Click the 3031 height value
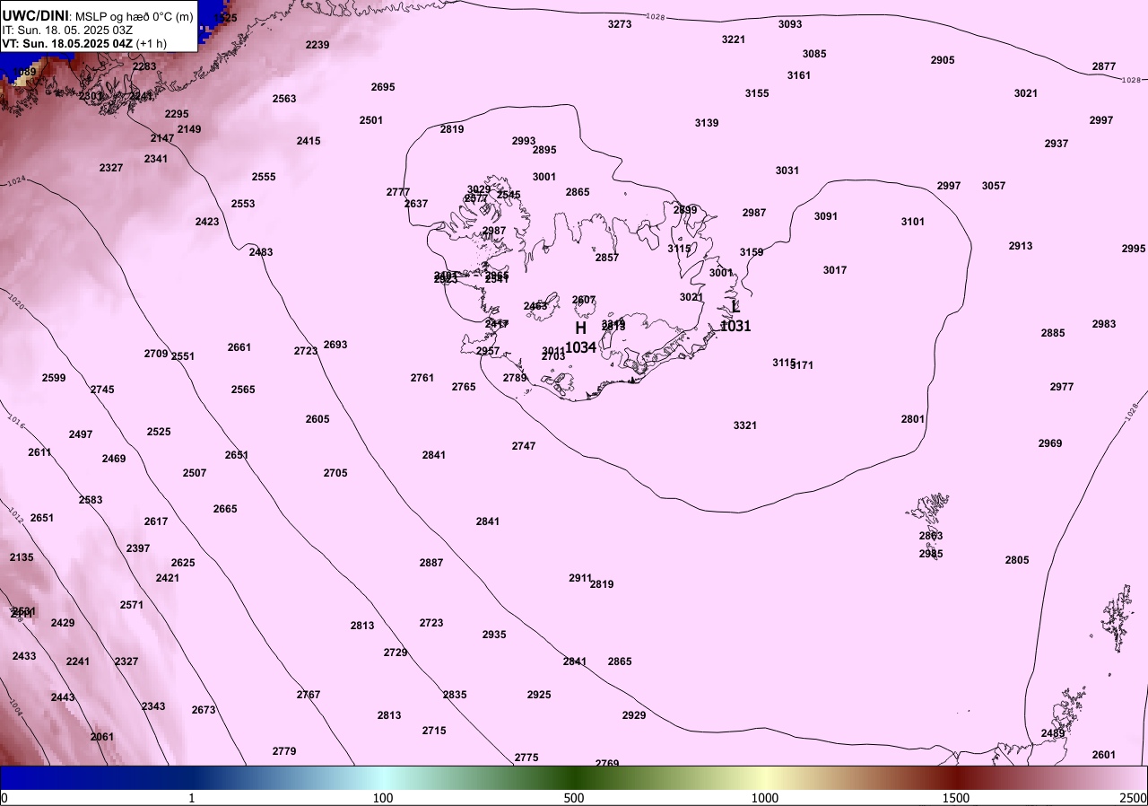This screenshot has width=1148, height=806. coord(787,171)
